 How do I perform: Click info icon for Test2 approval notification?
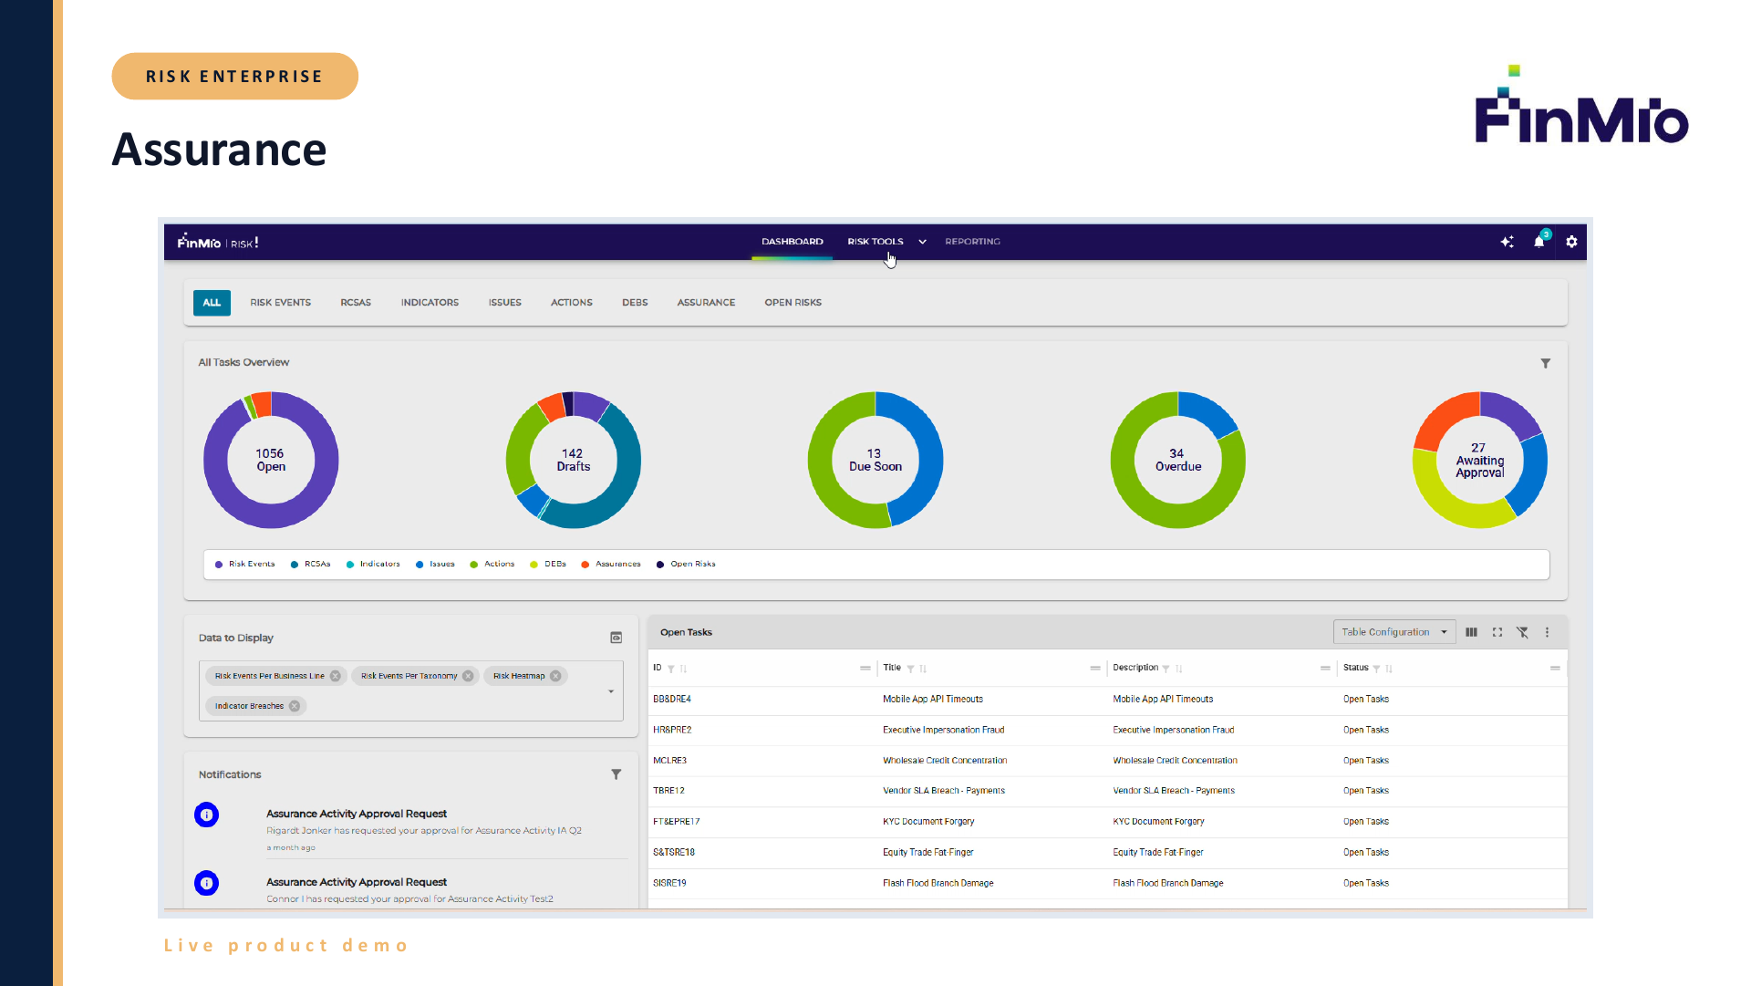[207, 883]
